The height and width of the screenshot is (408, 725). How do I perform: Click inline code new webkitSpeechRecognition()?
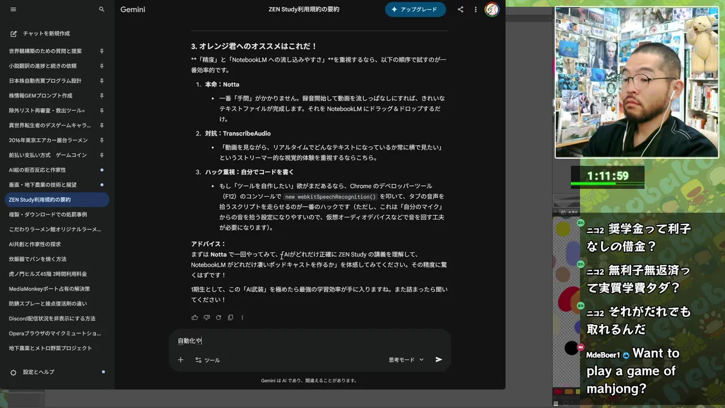pos(330,197)
